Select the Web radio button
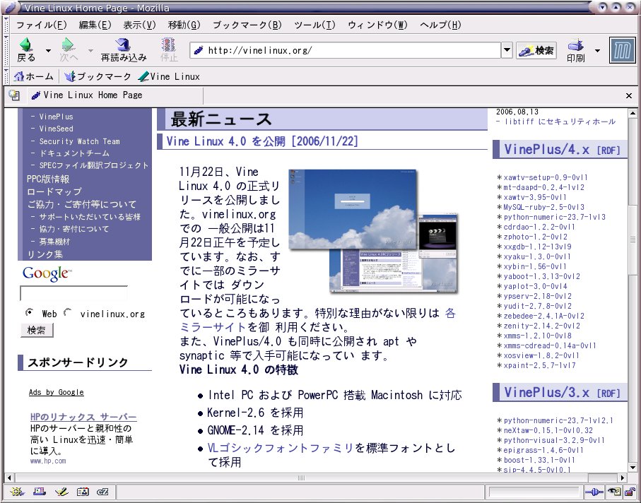 [x=30, y=312]
